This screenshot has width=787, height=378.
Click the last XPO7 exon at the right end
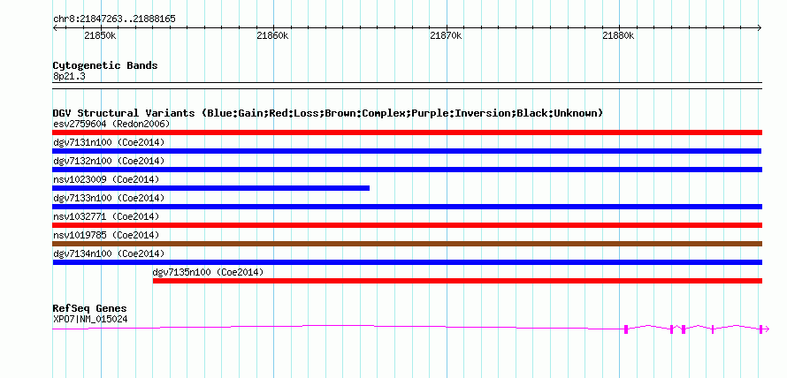pyautogui.click(x=760, y=329)
